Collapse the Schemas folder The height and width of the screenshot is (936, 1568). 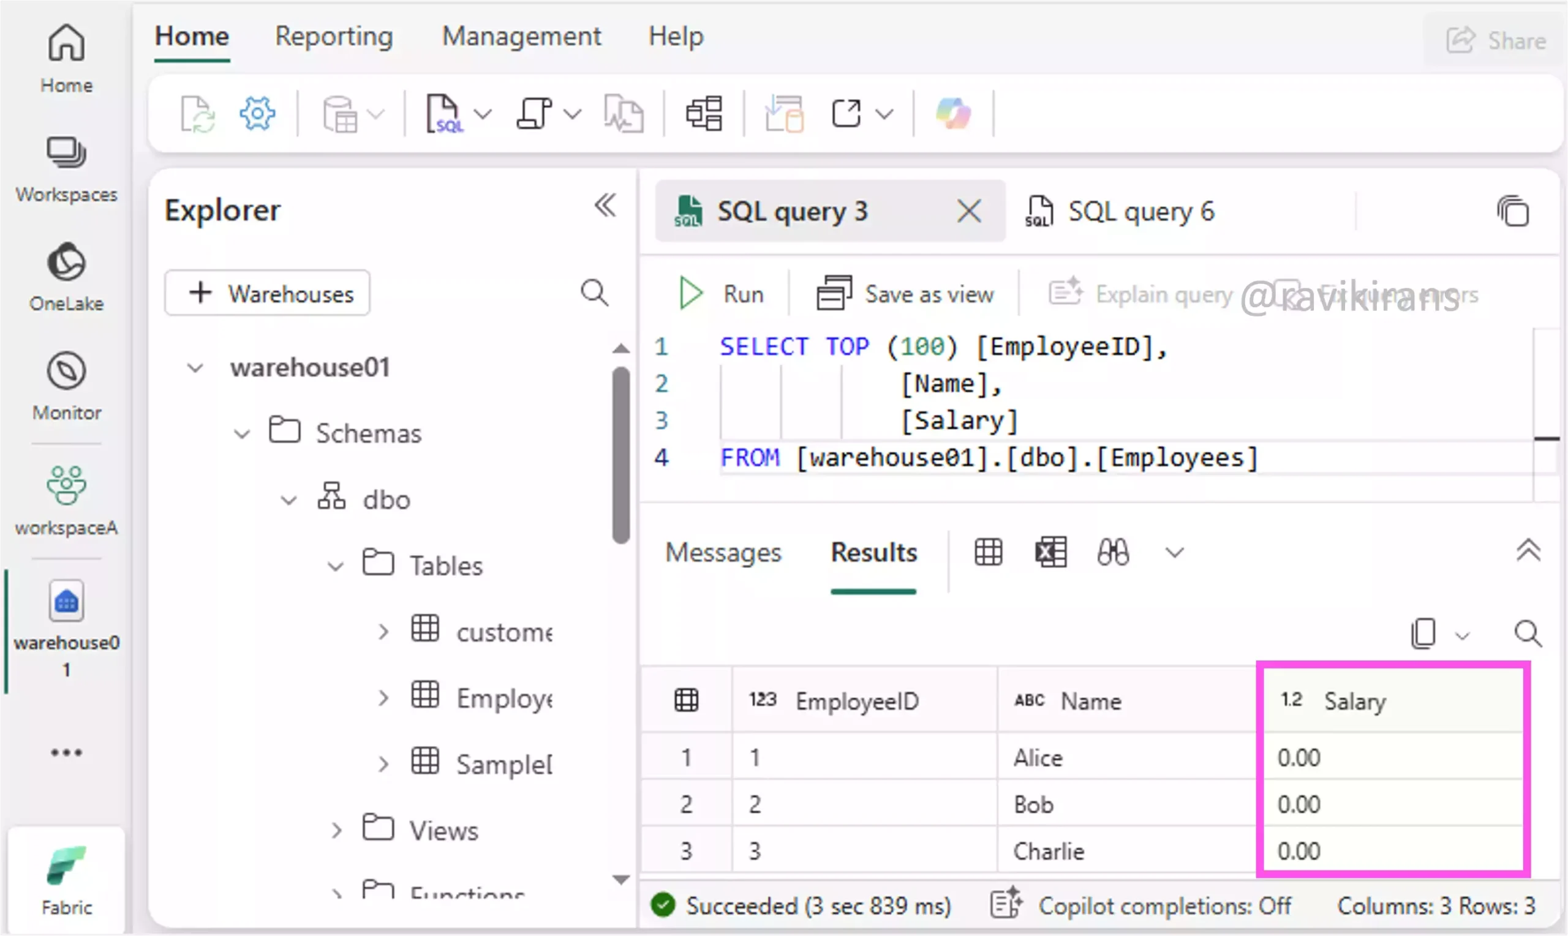243,434
